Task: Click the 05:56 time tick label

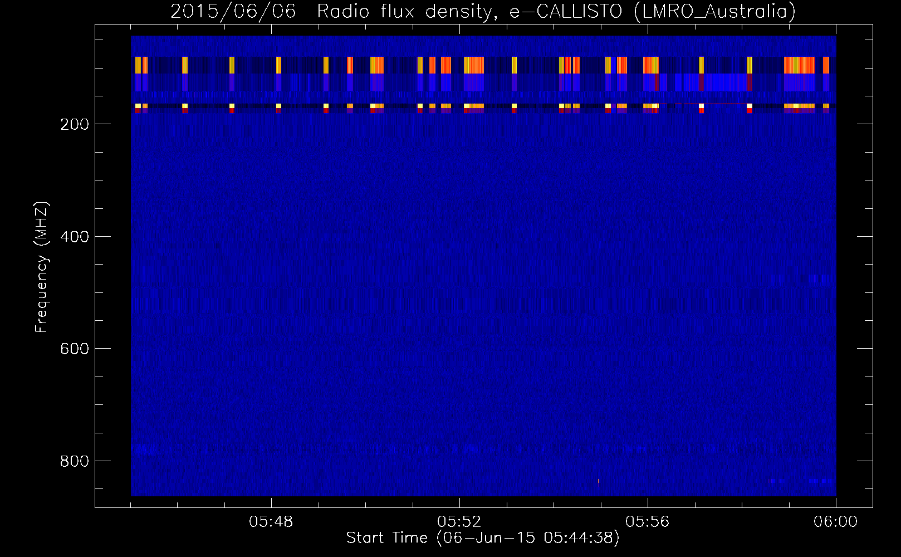Action: click(648, 522)
